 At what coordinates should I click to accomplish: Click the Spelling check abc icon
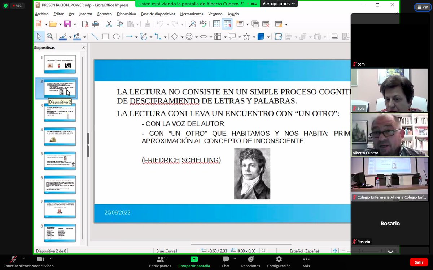tap(203, 24)
